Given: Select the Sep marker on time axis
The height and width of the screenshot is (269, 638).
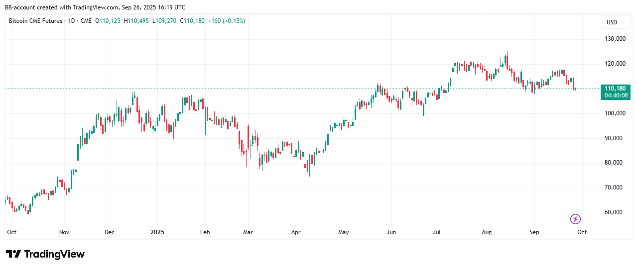Looking at the screenshot, I should [x=534, y=232].
